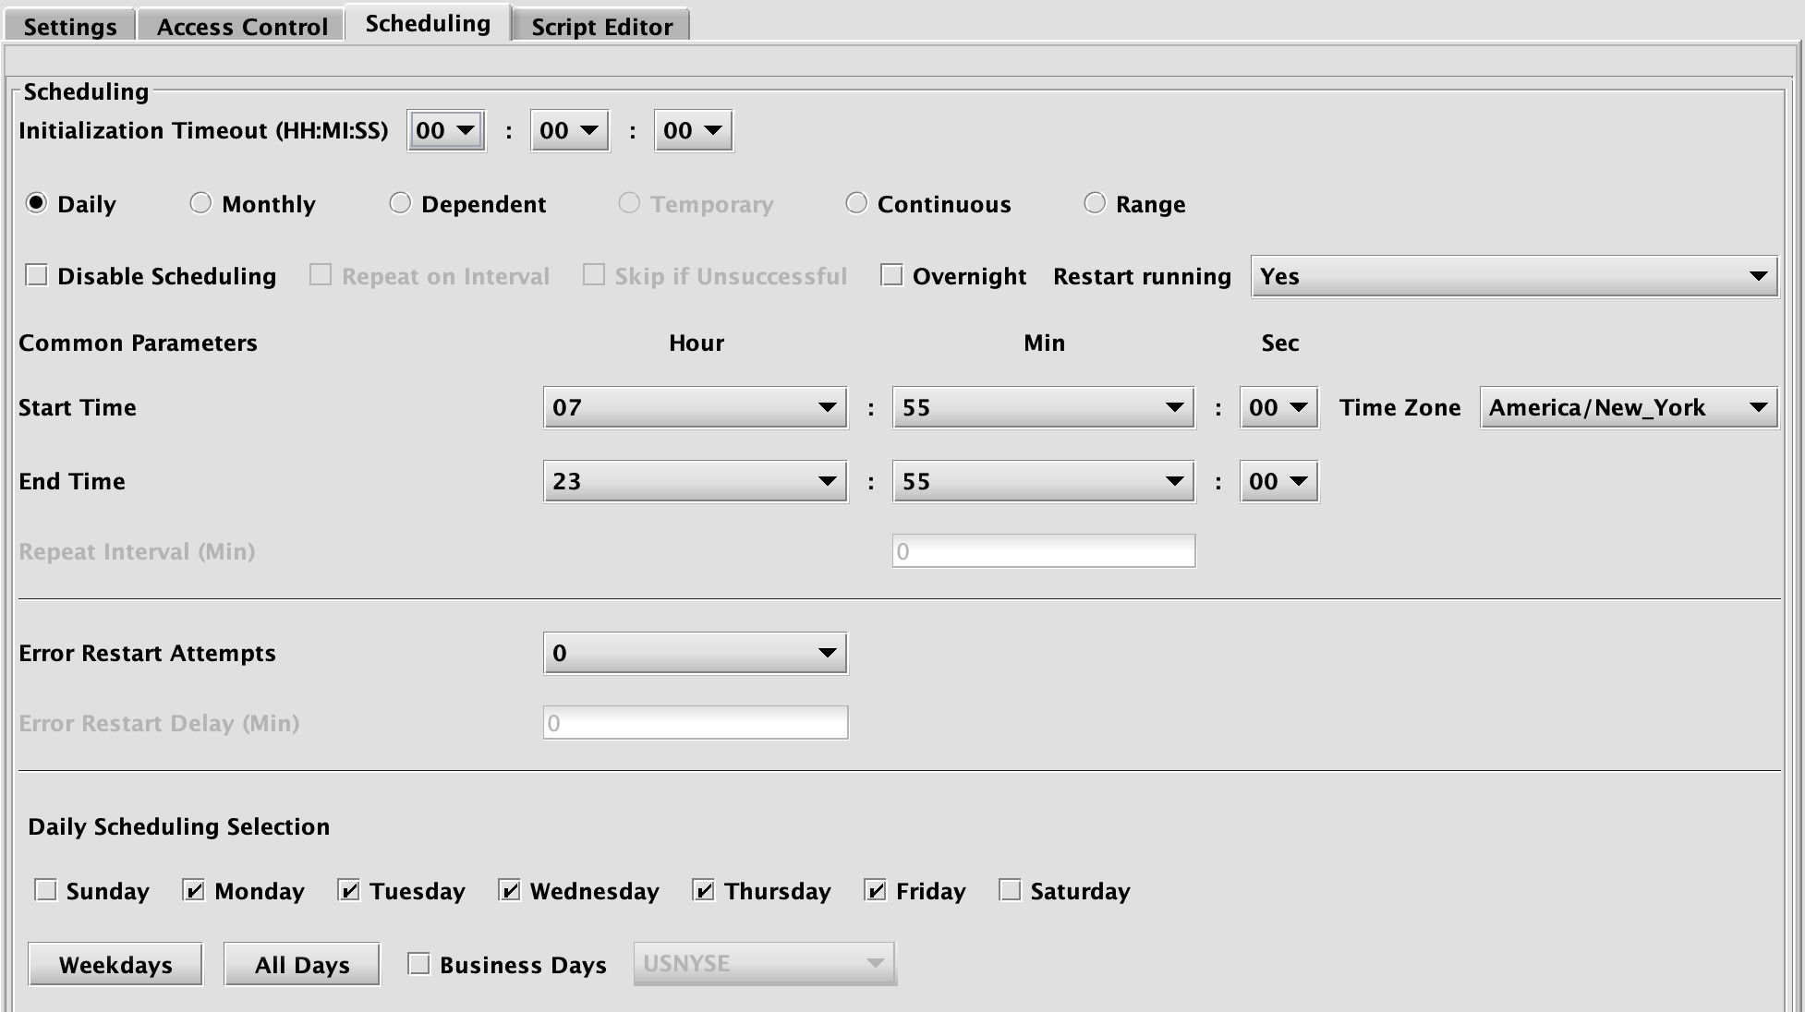The width and height of the screenshot is (1805, 1012).
Task: Expand the End Time minute dropdown
Action: pos(1043,481)
